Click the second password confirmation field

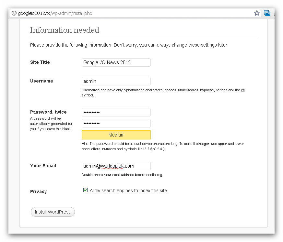pyautogui.click(x=116, y=123)
